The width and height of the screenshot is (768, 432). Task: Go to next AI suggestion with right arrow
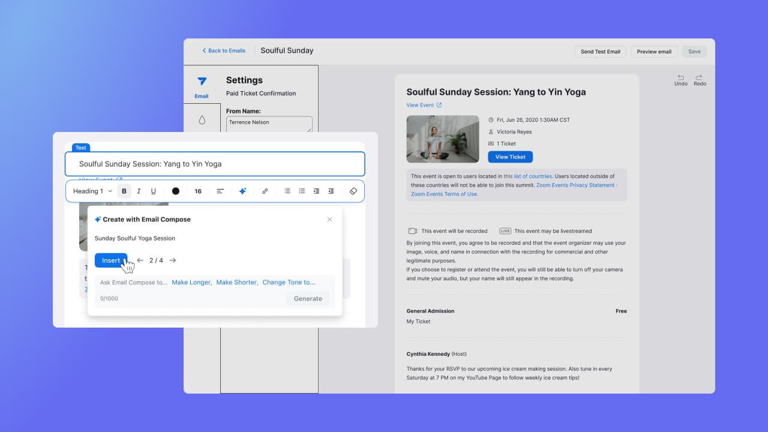point(172,260)
